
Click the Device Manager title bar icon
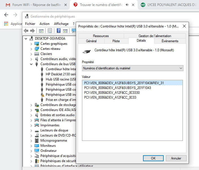[27, 16]
